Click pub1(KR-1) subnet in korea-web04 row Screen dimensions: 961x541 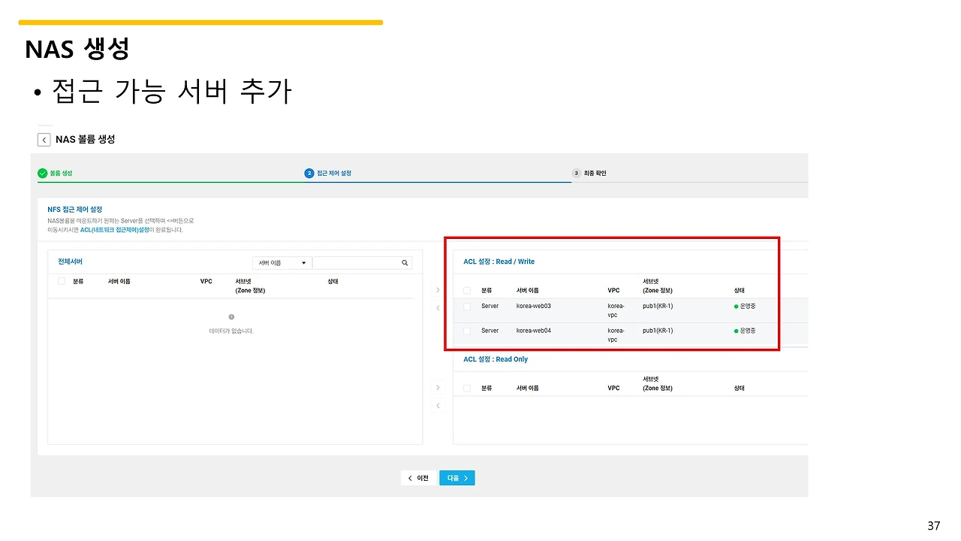[658, 331]
